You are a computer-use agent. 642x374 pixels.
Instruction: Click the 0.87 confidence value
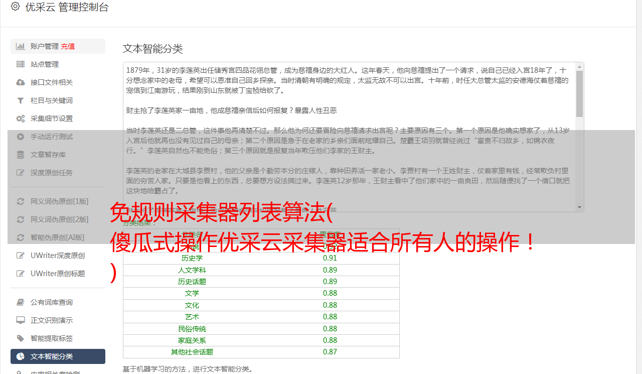[x=330, y=352]
